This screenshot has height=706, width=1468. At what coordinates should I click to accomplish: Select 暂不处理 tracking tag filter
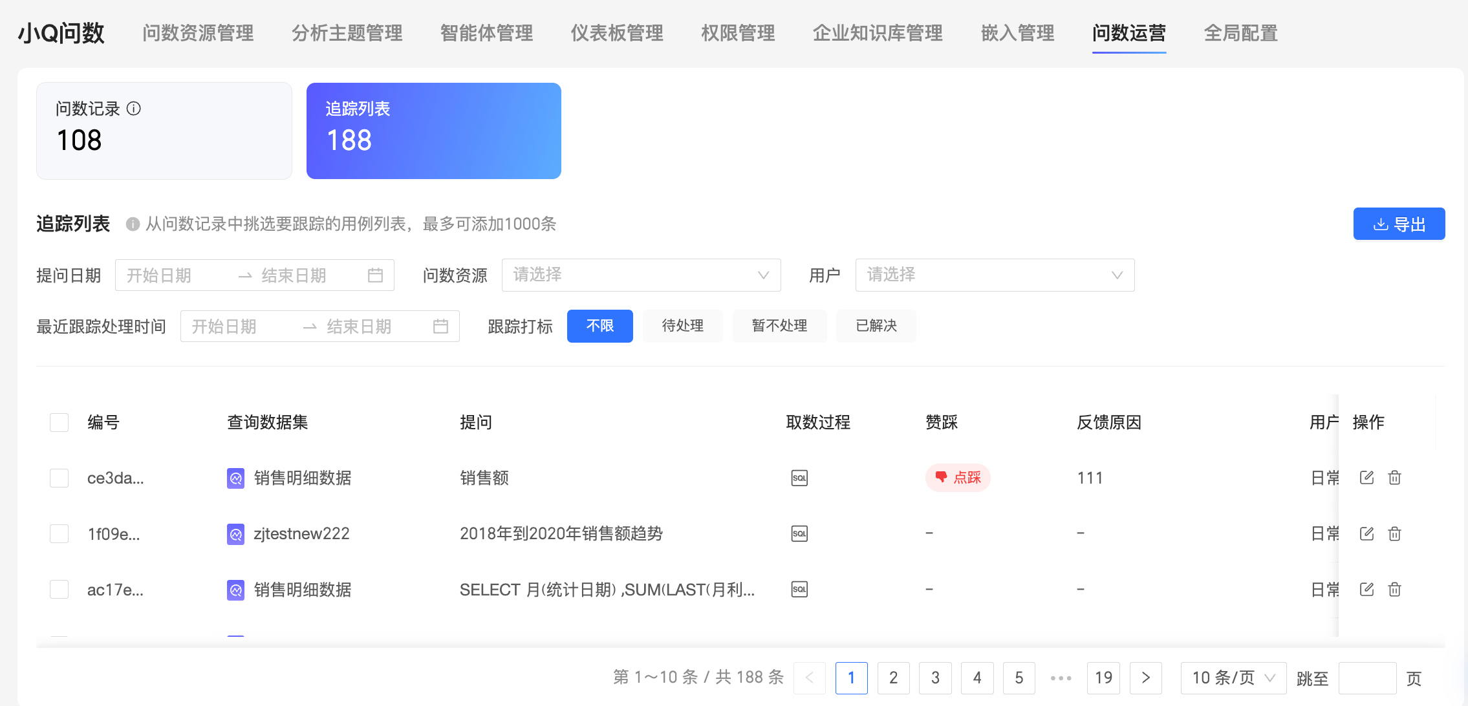pos(779,326)
